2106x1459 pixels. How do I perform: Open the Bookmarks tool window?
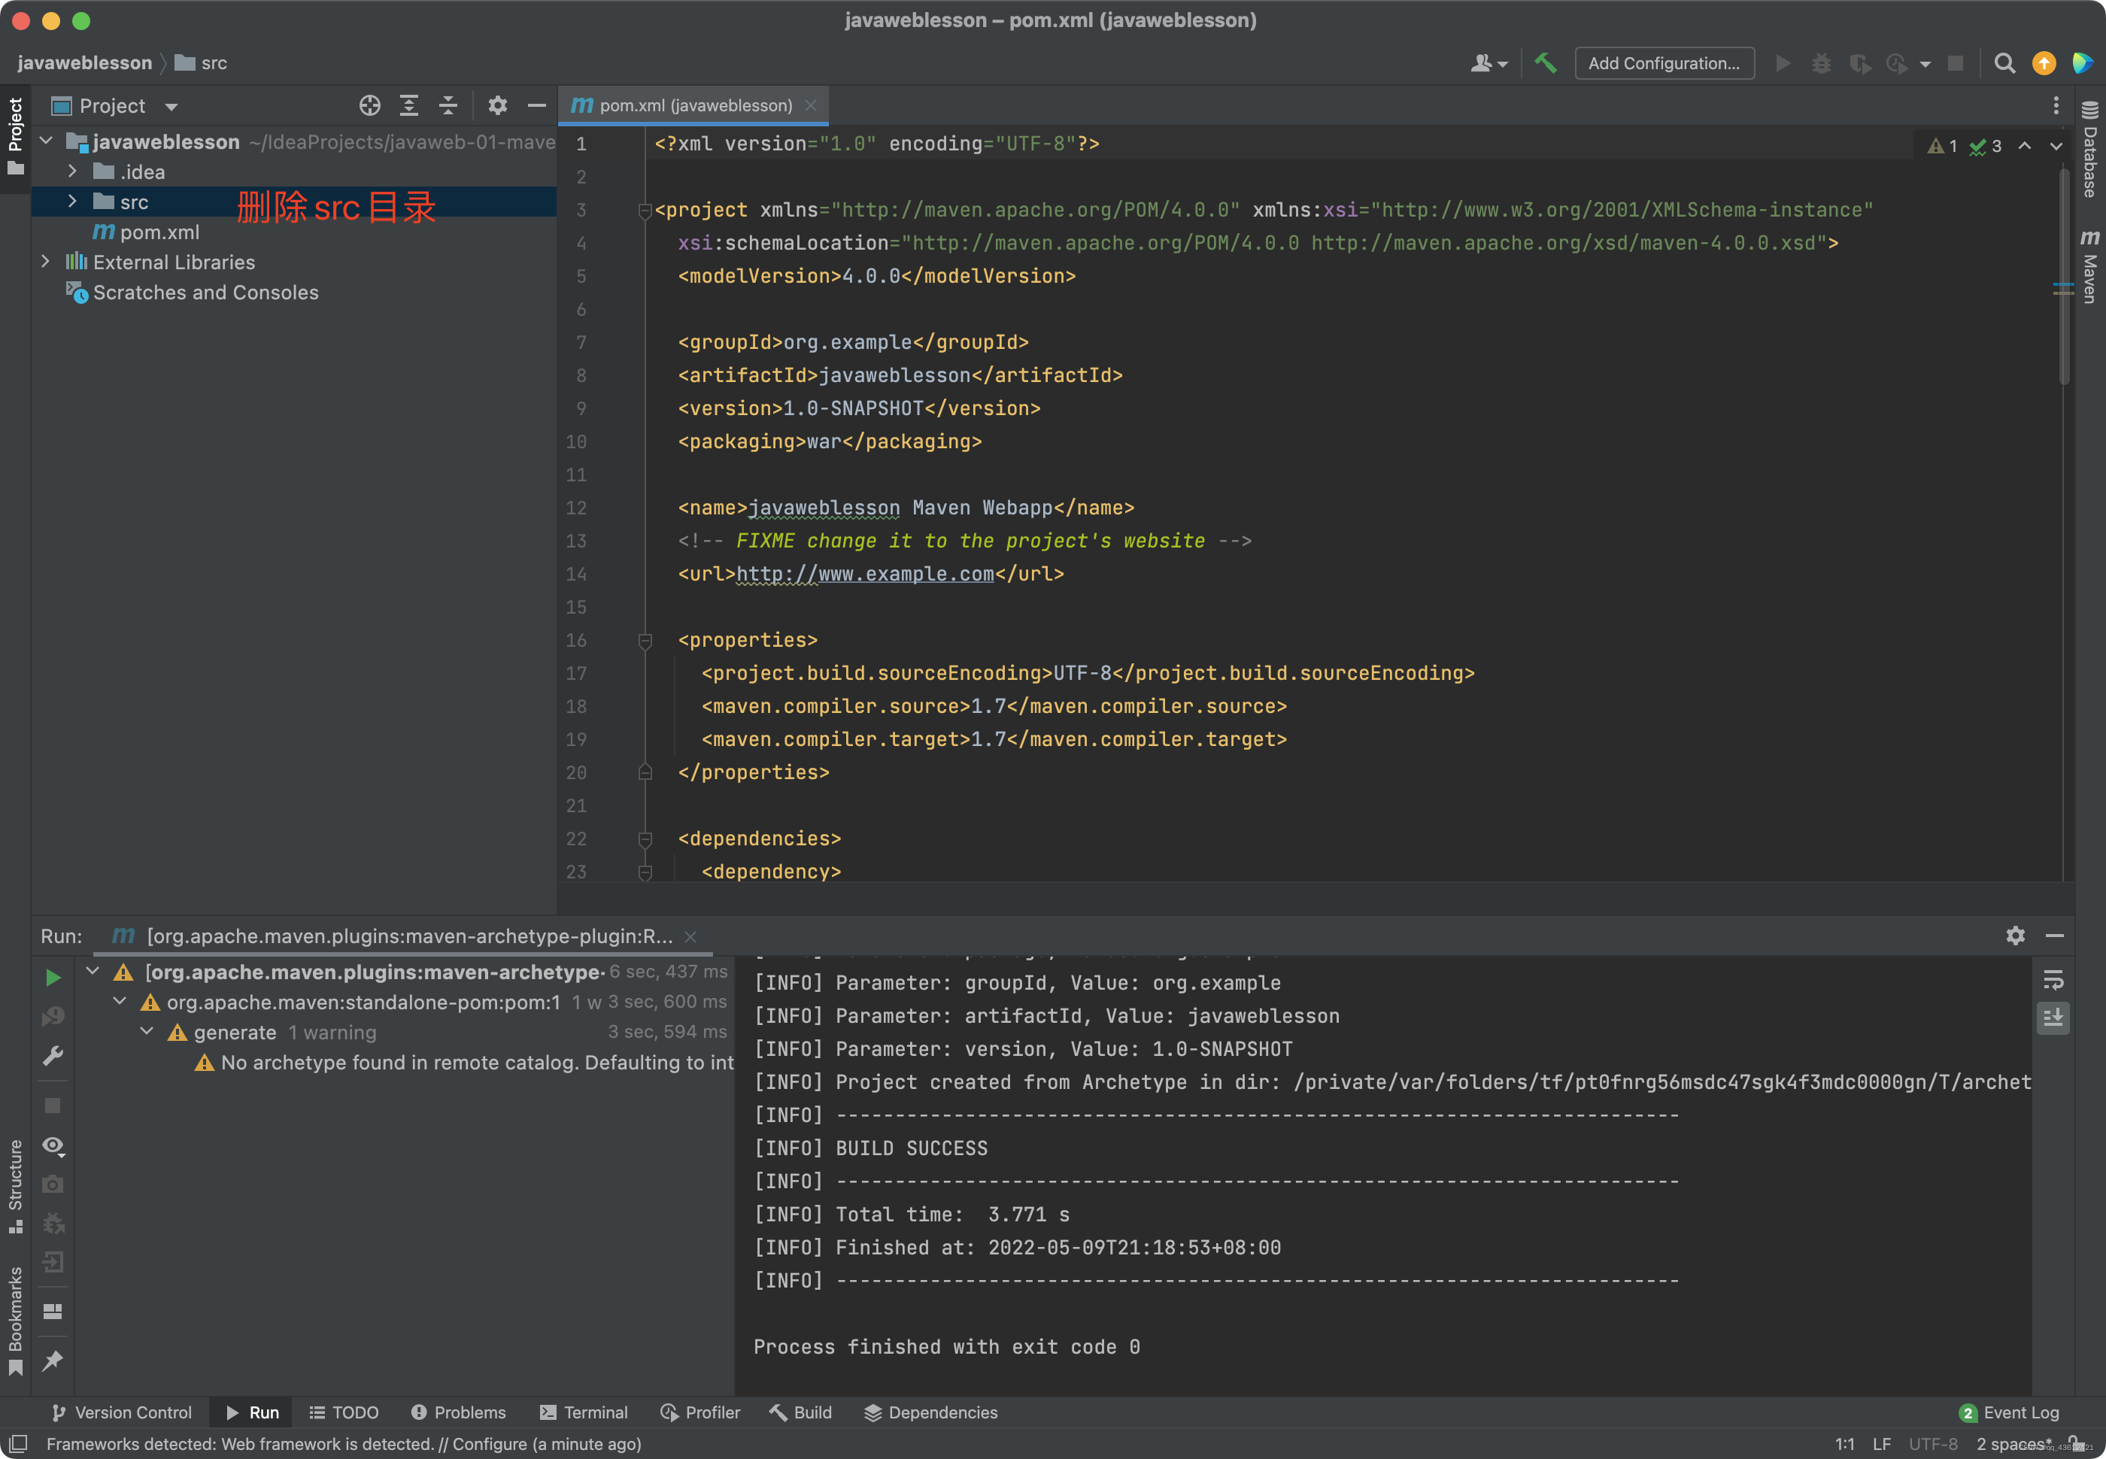(16, 1320)
